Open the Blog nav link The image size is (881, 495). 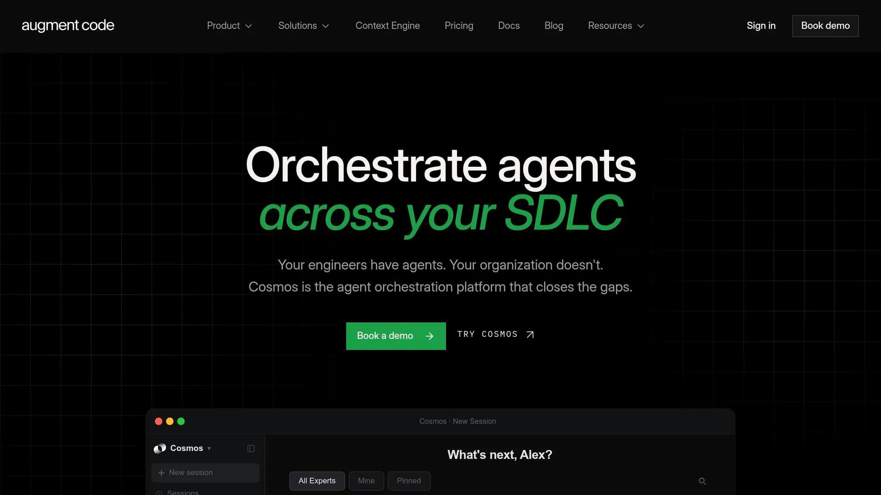click(x=554, y=26)
